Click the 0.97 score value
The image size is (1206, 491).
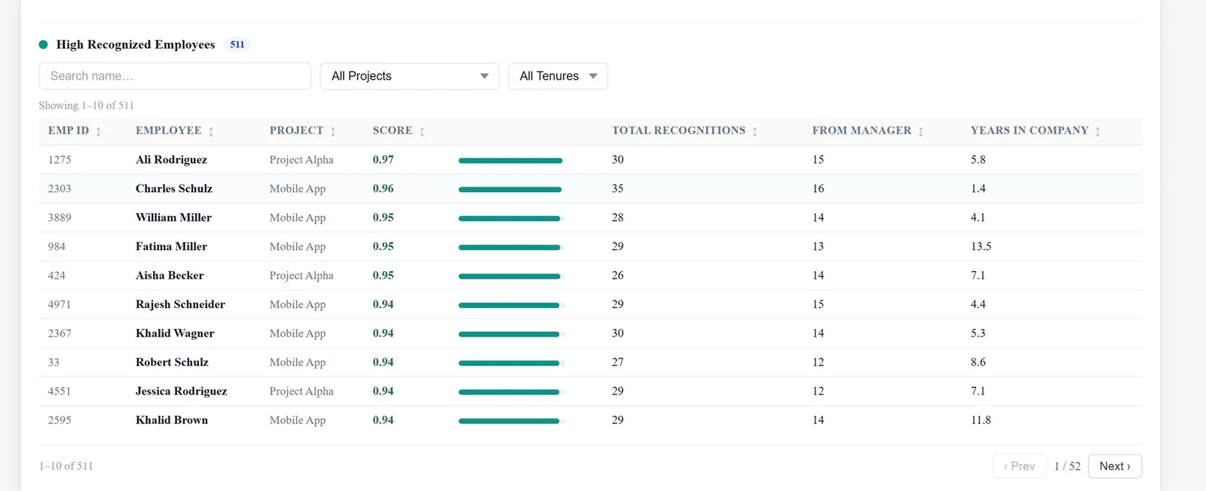click(x=383, y=160)
